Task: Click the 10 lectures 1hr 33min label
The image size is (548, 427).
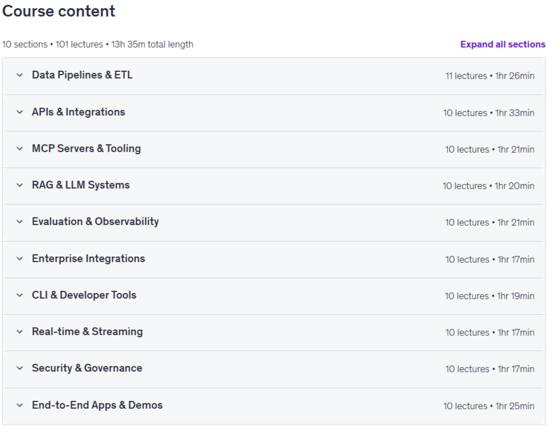Action: pos(488,113)
